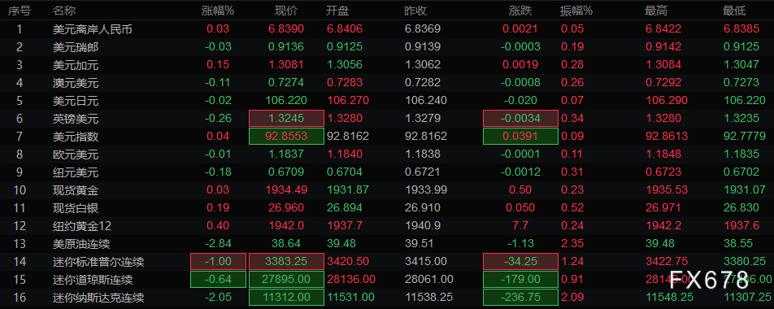Open the 美元离岸人民币 row
The height and width of the screenshot is (309, 774).
387,29
